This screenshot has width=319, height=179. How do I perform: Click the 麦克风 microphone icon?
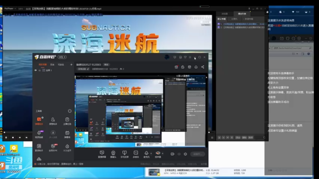[x=146, y=154]
